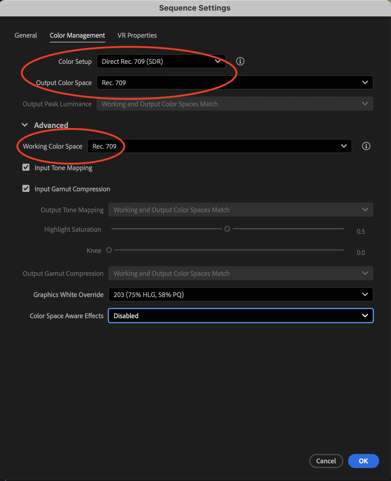Image resolution: width=391 pixels, height=481 pixels.
Task: Uncheck Input Tone Mapping checkbox
Action: 26,167
